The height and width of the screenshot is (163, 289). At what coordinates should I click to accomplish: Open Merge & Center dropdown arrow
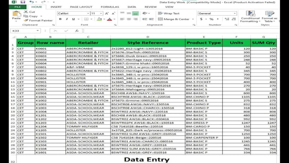click(x=193, y=19)
